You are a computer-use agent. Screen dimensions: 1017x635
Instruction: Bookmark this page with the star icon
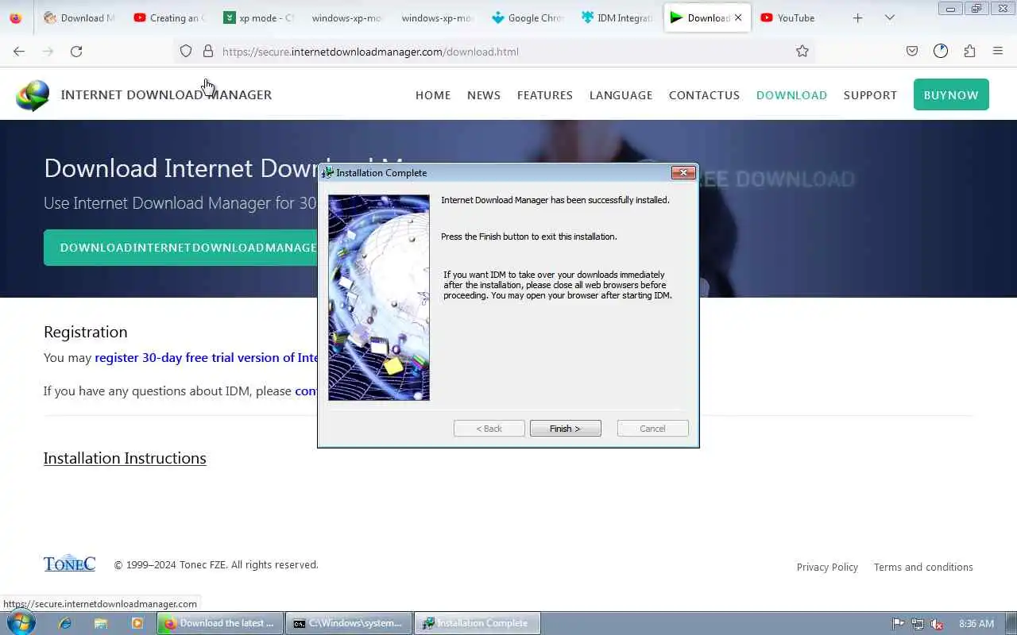tap(802, 51)
